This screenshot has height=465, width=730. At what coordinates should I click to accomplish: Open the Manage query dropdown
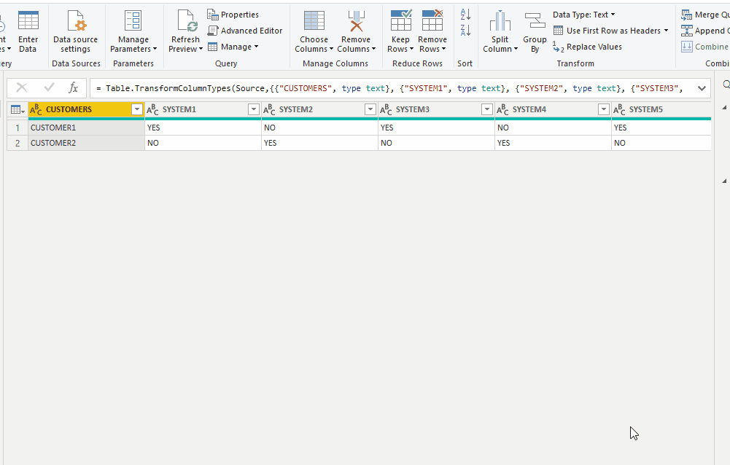point(233,47)
